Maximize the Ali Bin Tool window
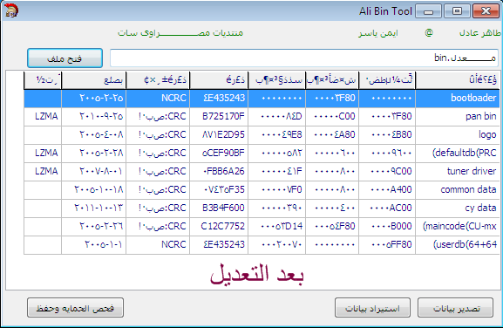 tap(457, 11)
